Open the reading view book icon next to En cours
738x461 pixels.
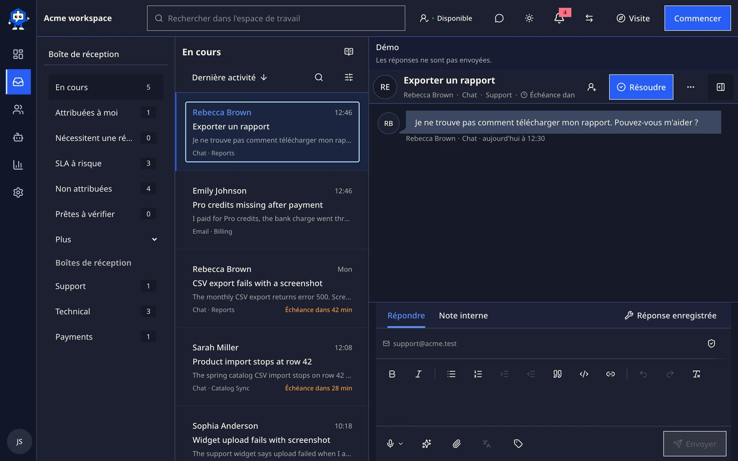click(x=349, y=52)
